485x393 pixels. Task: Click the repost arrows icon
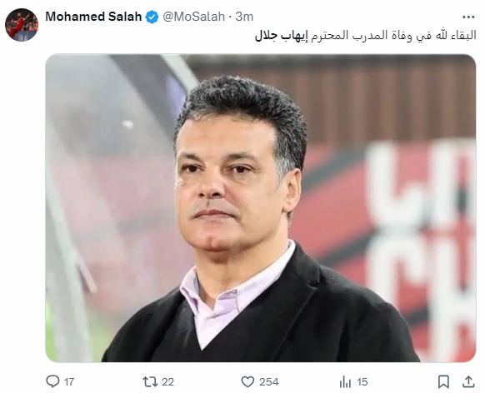tap(150, 382)
